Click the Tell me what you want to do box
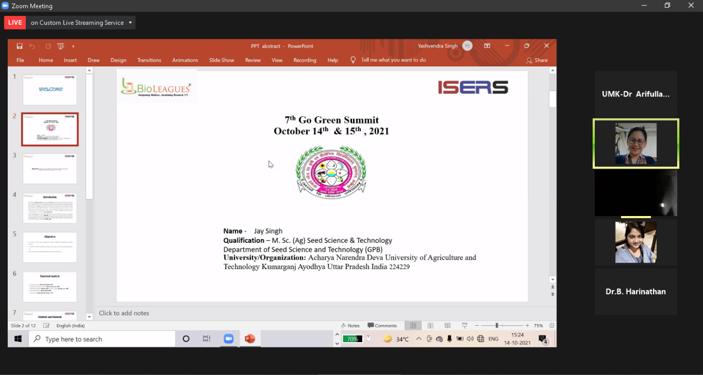703x375 pixels. (388, 60)
